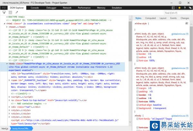Open the Performance tab
193x131 pixels.
tap(84, 8)
